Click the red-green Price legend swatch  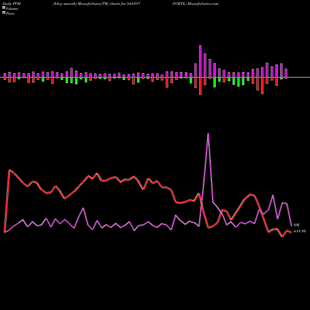pos(4,12)
